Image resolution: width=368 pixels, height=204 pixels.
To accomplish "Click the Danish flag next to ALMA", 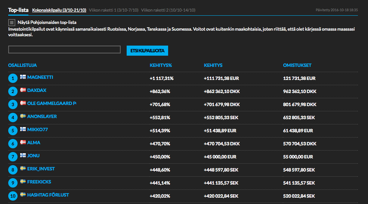I will coord(23,142).
